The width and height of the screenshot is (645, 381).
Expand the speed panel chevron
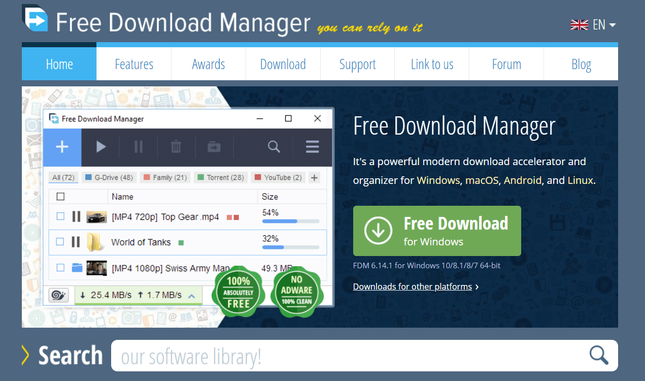tap(191, 296)
